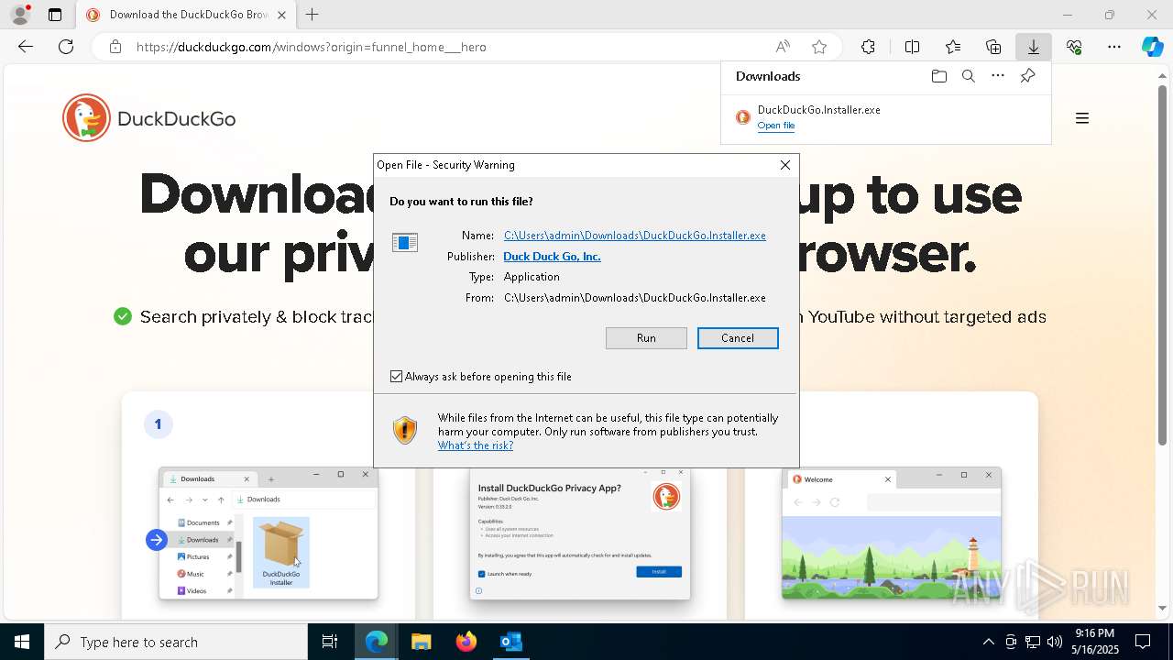Select DuckDuckGo.Installer.exe download entry
This screenshot has width=1173, height=660.
[886, 117]
